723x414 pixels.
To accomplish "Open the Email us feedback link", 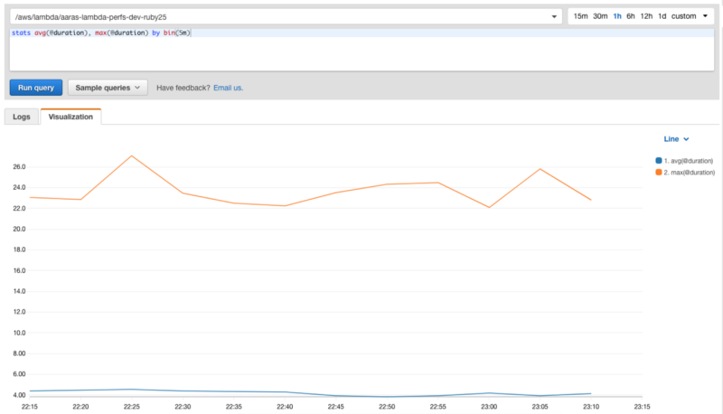I will click(229, 88).
